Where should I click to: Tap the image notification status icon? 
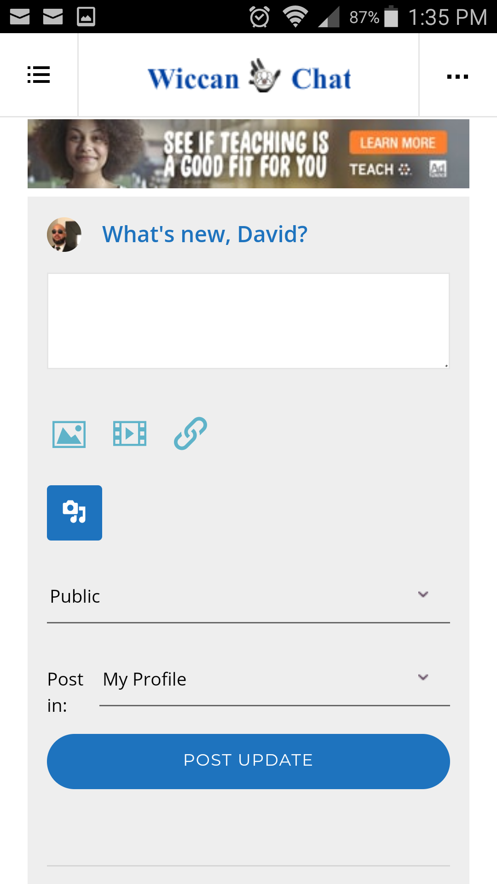click(86, 17)
